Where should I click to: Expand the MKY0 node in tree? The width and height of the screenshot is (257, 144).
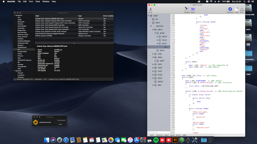pyautogui.click(x=157, y=37)
